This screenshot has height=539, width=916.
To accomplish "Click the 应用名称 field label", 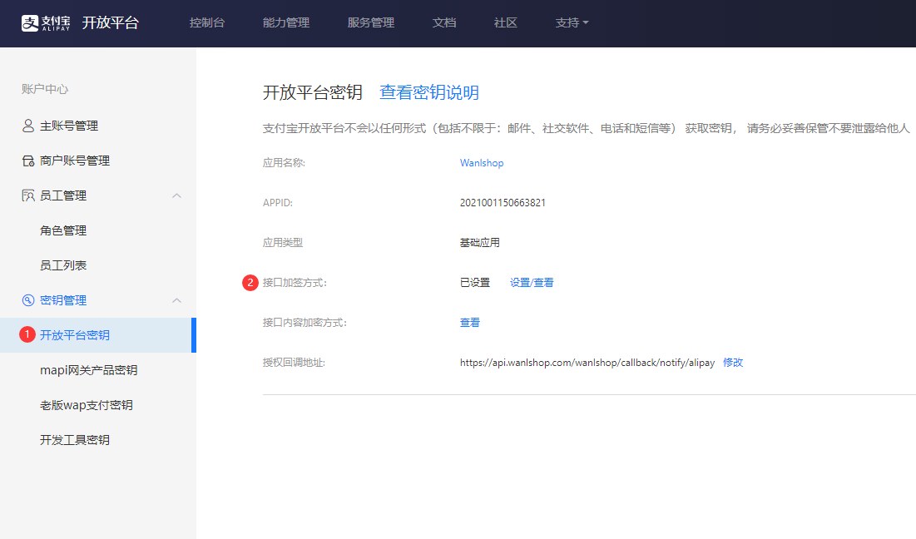I will 284,163.
